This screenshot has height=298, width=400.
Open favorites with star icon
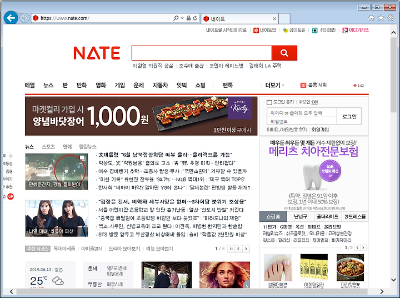point(381,18)
